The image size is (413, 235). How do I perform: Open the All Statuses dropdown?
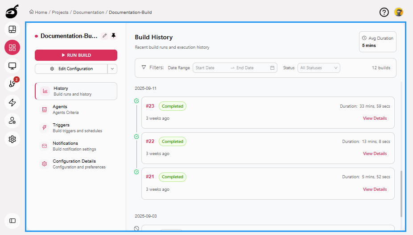319,68
